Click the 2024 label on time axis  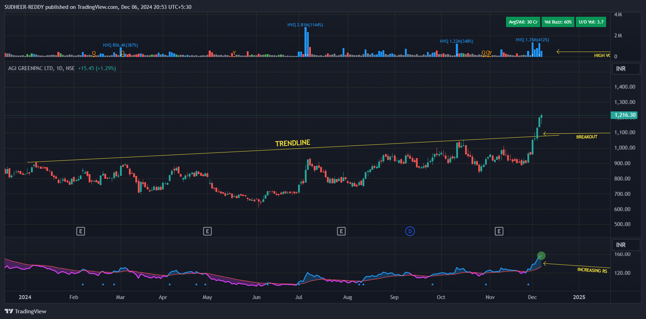pos(25,297)
